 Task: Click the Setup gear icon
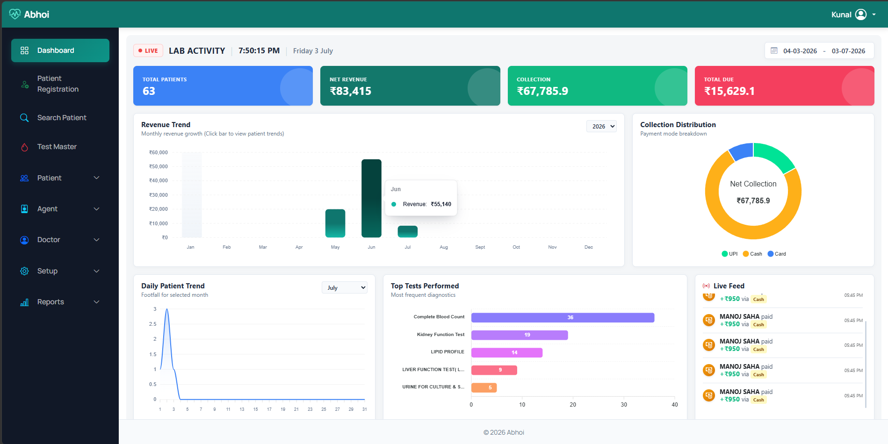(x=25, y=271)
